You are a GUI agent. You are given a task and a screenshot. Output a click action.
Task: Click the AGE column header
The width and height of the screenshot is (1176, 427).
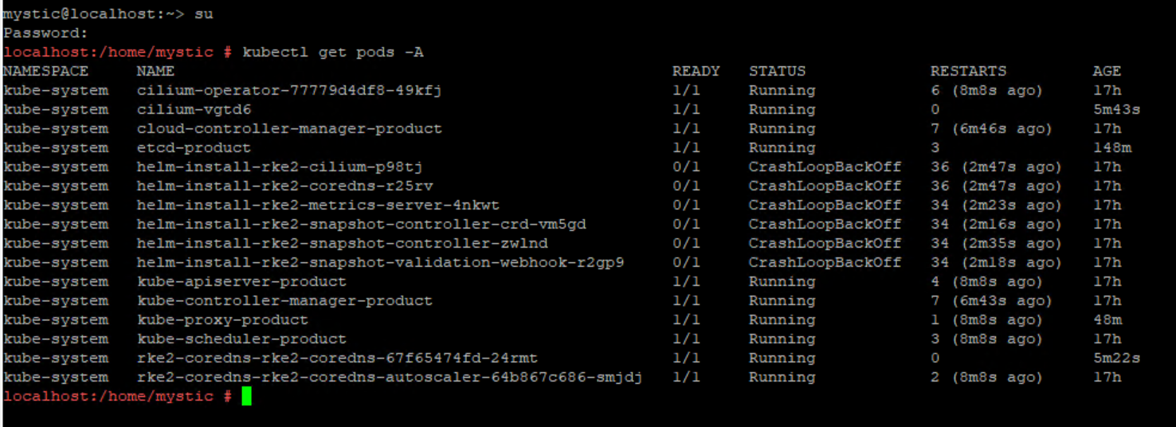click(1107, 71)
